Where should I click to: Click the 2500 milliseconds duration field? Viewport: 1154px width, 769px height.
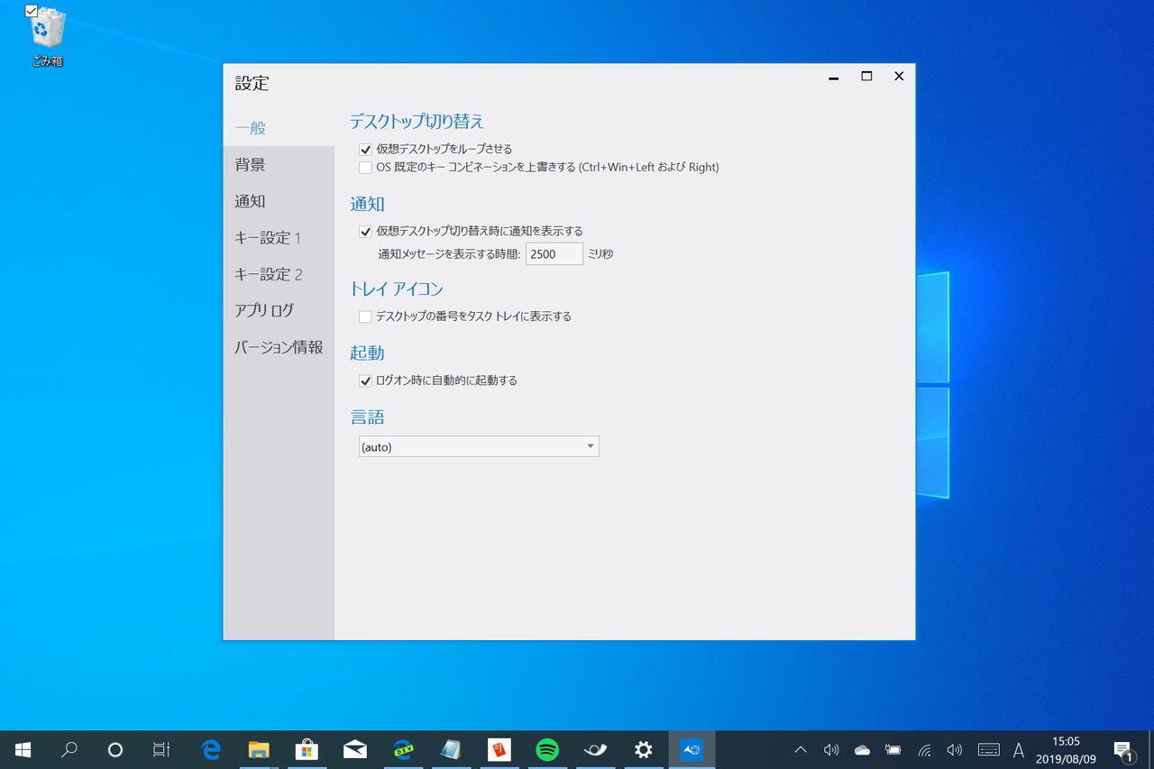coord(554,253)
